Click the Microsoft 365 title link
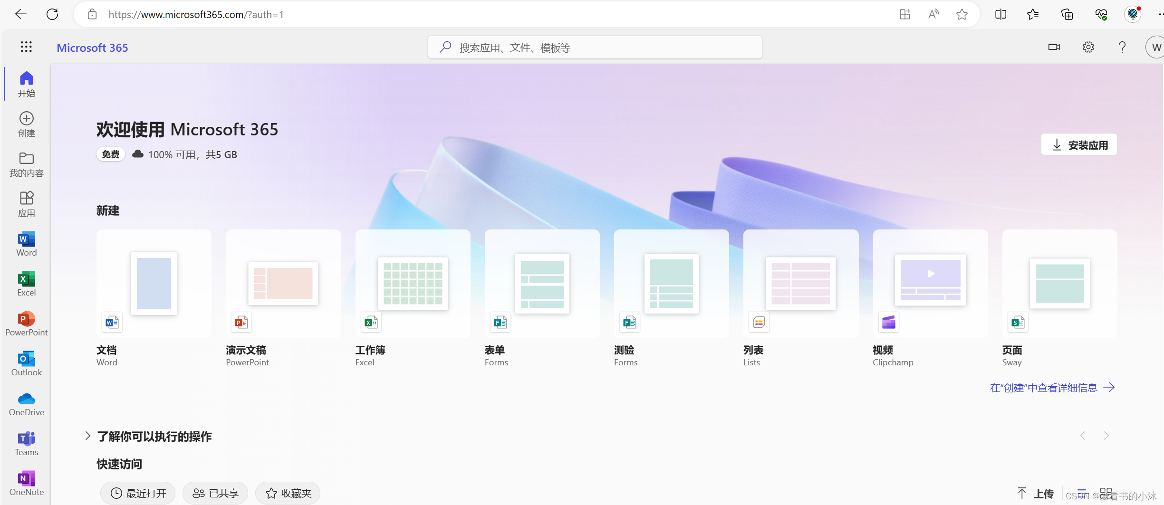Screen dimensions: 1164x505 point(92,48)
